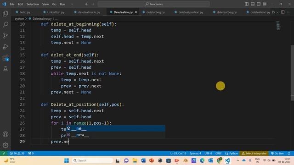Click the Java Series command center search box
The image size is (294, 165).
(154, 4)
